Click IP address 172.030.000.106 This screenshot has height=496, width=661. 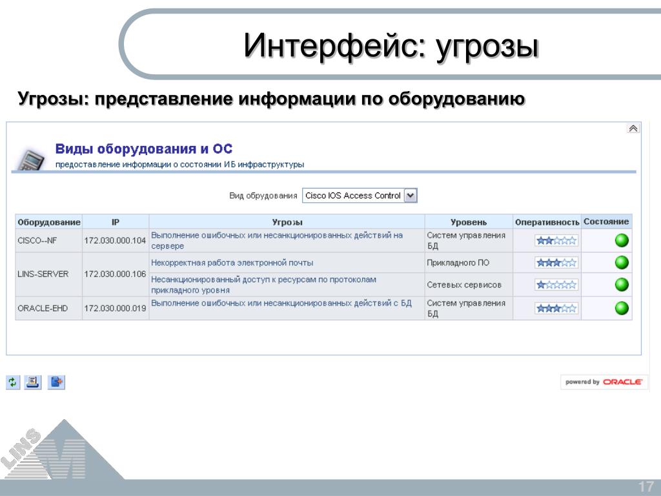[x=115, y=274]
